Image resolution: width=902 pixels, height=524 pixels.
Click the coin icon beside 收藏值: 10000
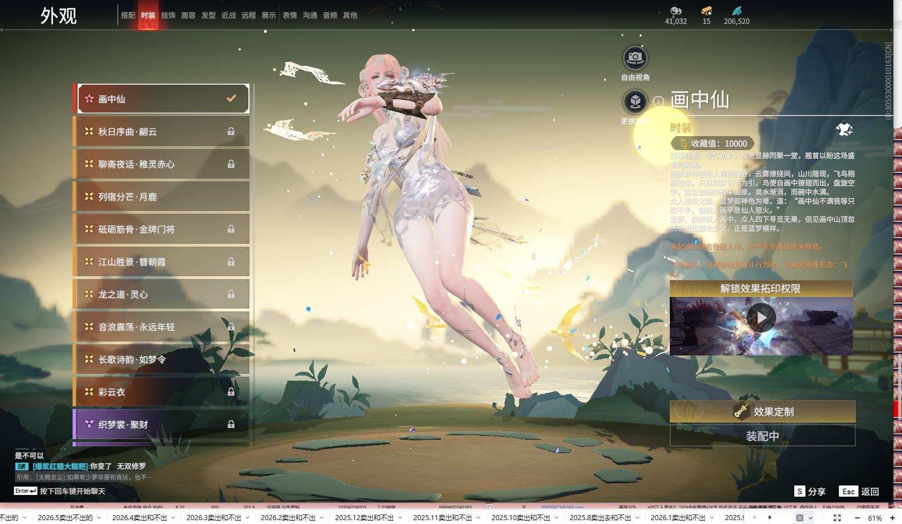coord(683,143)
